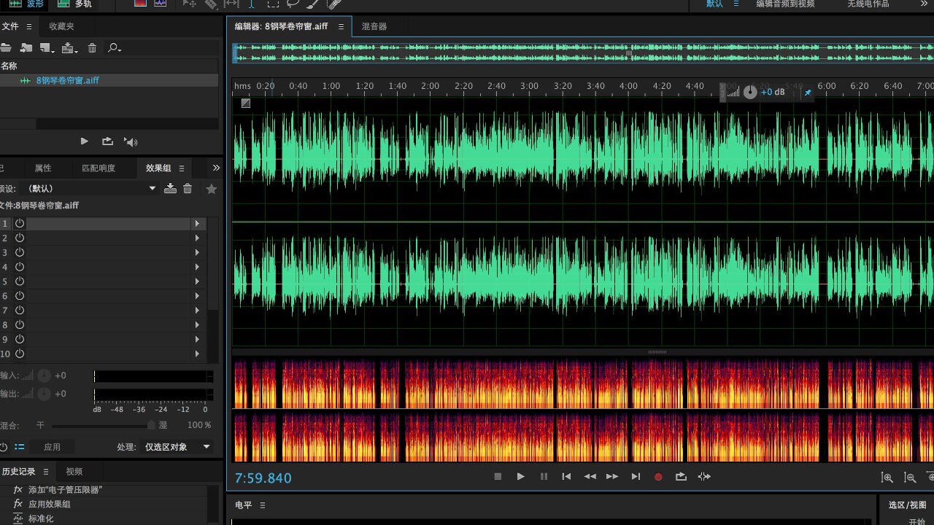Image resolution: width=934 pixels, height=525 pixels.
Task: Expand effect slot 4 arrow menu
Action: 198,267
